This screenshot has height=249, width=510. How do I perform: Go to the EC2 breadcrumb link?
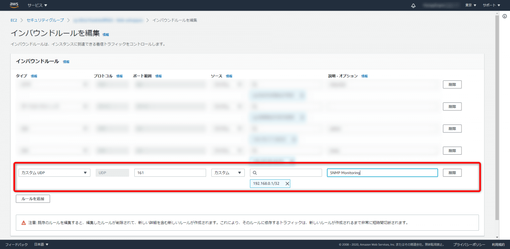[x=14, y=20]
